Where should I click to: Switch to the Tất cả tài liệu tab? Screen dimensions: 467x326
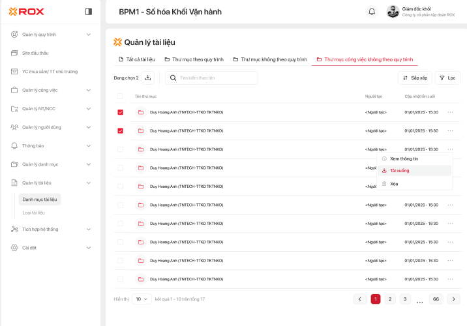136,59
